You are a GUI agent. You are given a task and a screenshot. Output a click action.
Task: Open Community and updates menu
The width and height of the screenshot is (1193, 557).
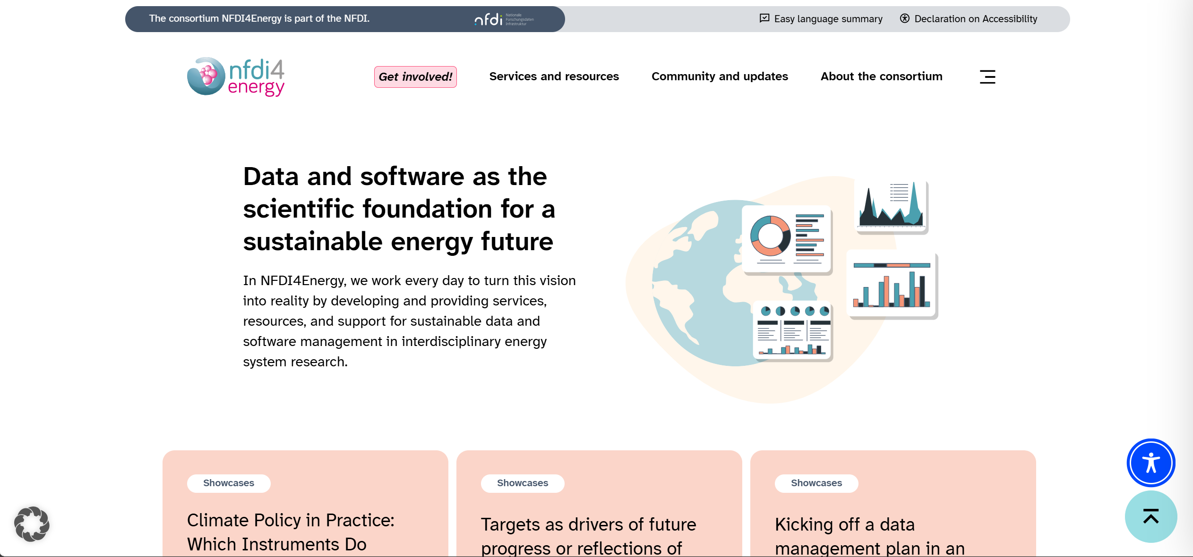point(720,76)
